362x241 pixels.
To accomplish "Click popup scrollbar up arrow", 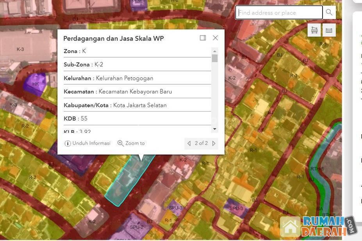I will 214,51.
